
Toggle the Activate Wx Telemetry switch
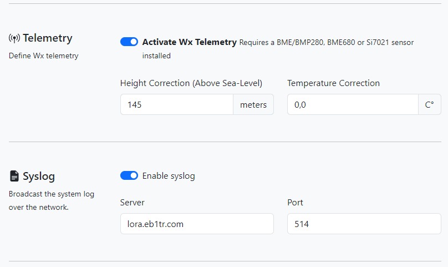pyautogui.click(x=129, y=42)
